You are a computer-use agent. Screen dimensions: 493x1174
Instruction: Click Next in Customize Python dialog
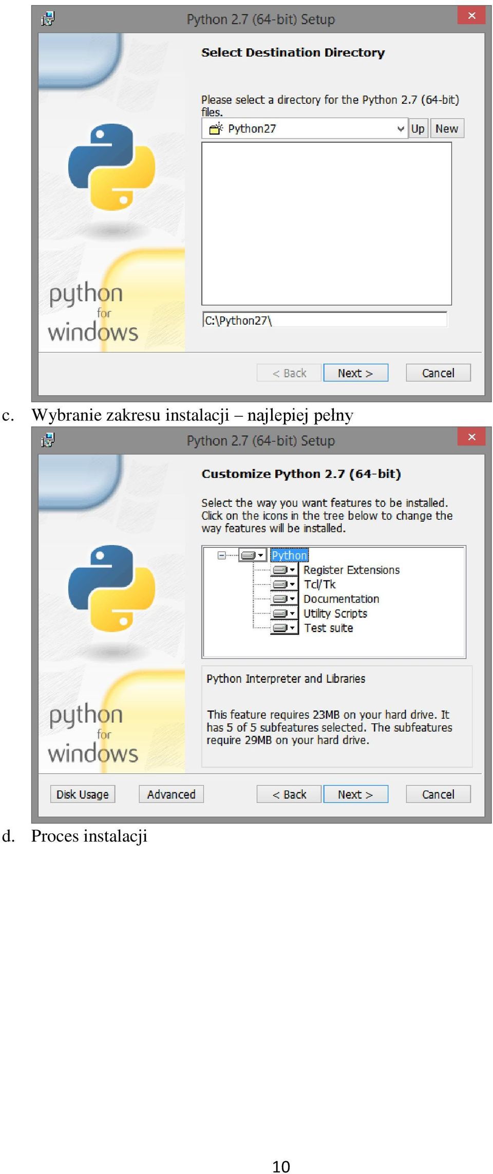coord(355,794)
